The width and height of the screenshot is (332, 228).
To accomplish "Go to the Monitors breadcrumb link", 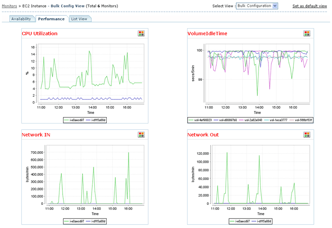I will [10, 6].
